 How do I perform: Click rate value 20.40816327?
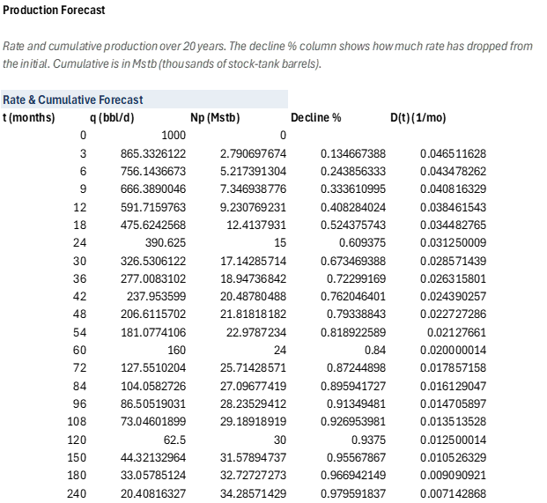coord(153,493)
